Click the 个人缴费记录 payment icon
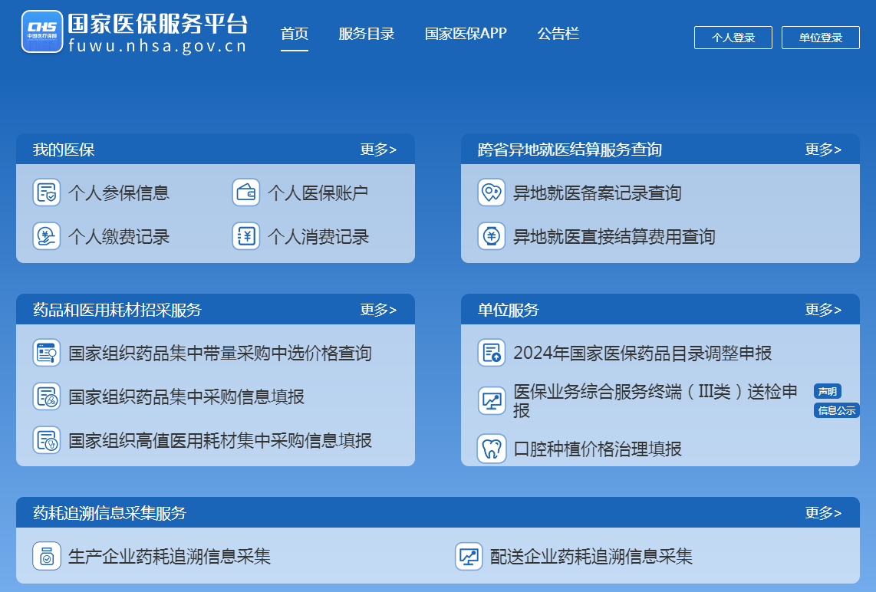 point(47,236)
